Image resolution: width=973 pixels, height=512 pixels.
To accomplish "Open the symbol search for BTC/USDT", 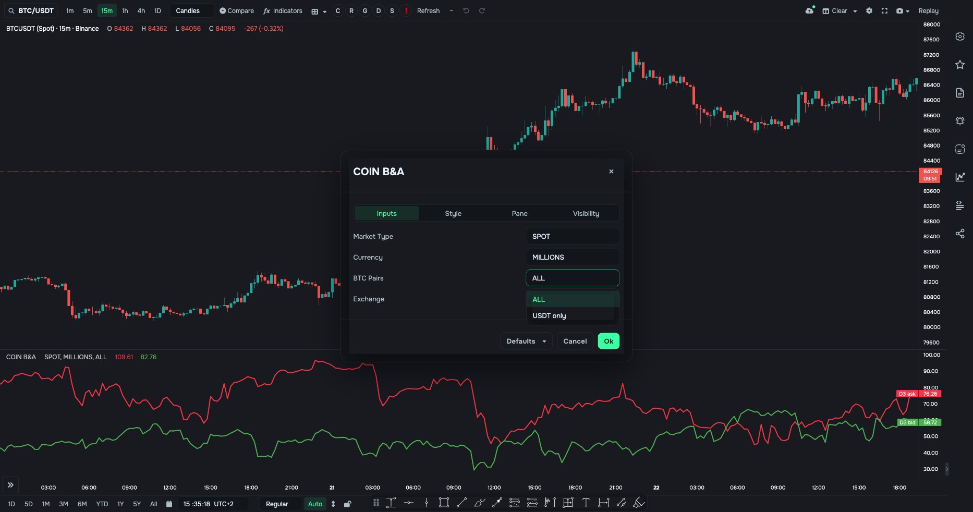I will tap(31, 10).
